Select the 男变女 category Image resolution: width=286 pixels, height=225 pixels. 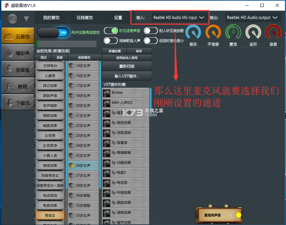(x=50, y=215)
